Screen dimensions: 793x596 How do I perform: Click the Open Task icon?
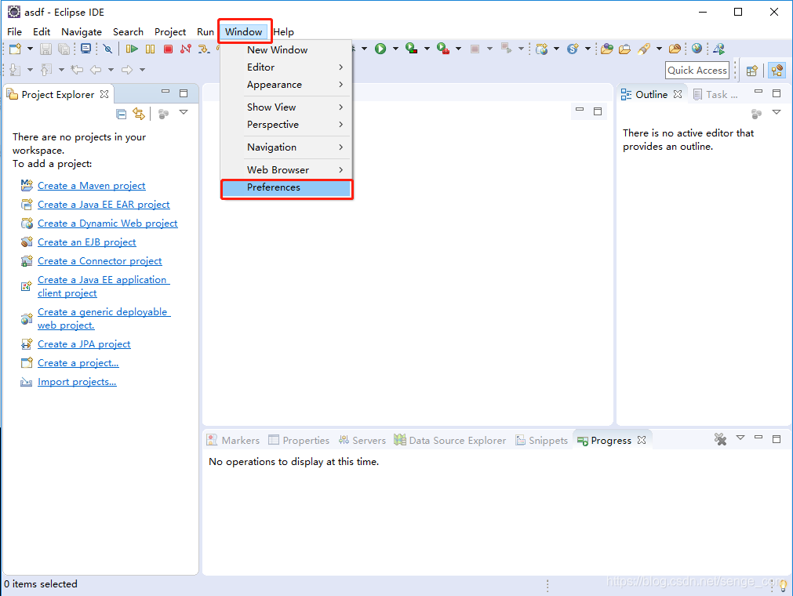pos(624,49)
